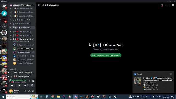Invite people to Результати No3 channel
Image resolution: width=176 pixels, height=99 pixels.
click(33, 39)
